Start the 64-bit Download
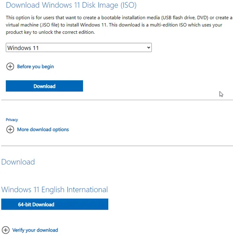 coord(55,204)
